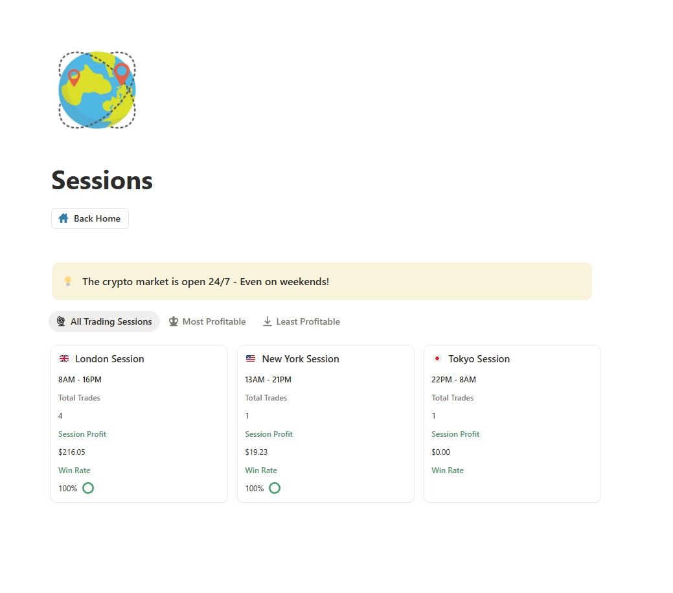Image resolution: width=673 pixels, height=593 pixels.
Task: Open the London Session card
Action: (x=108, y=358)
